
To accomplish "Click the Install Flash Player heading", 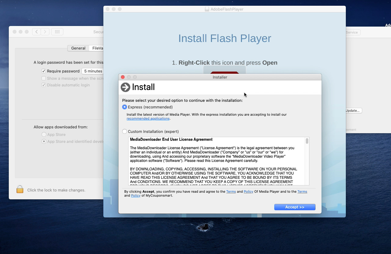I will pyautogui.click(x=225, y=38).
